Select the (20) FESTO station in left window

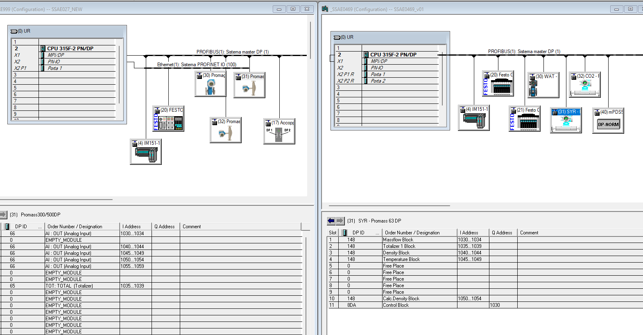168,119
